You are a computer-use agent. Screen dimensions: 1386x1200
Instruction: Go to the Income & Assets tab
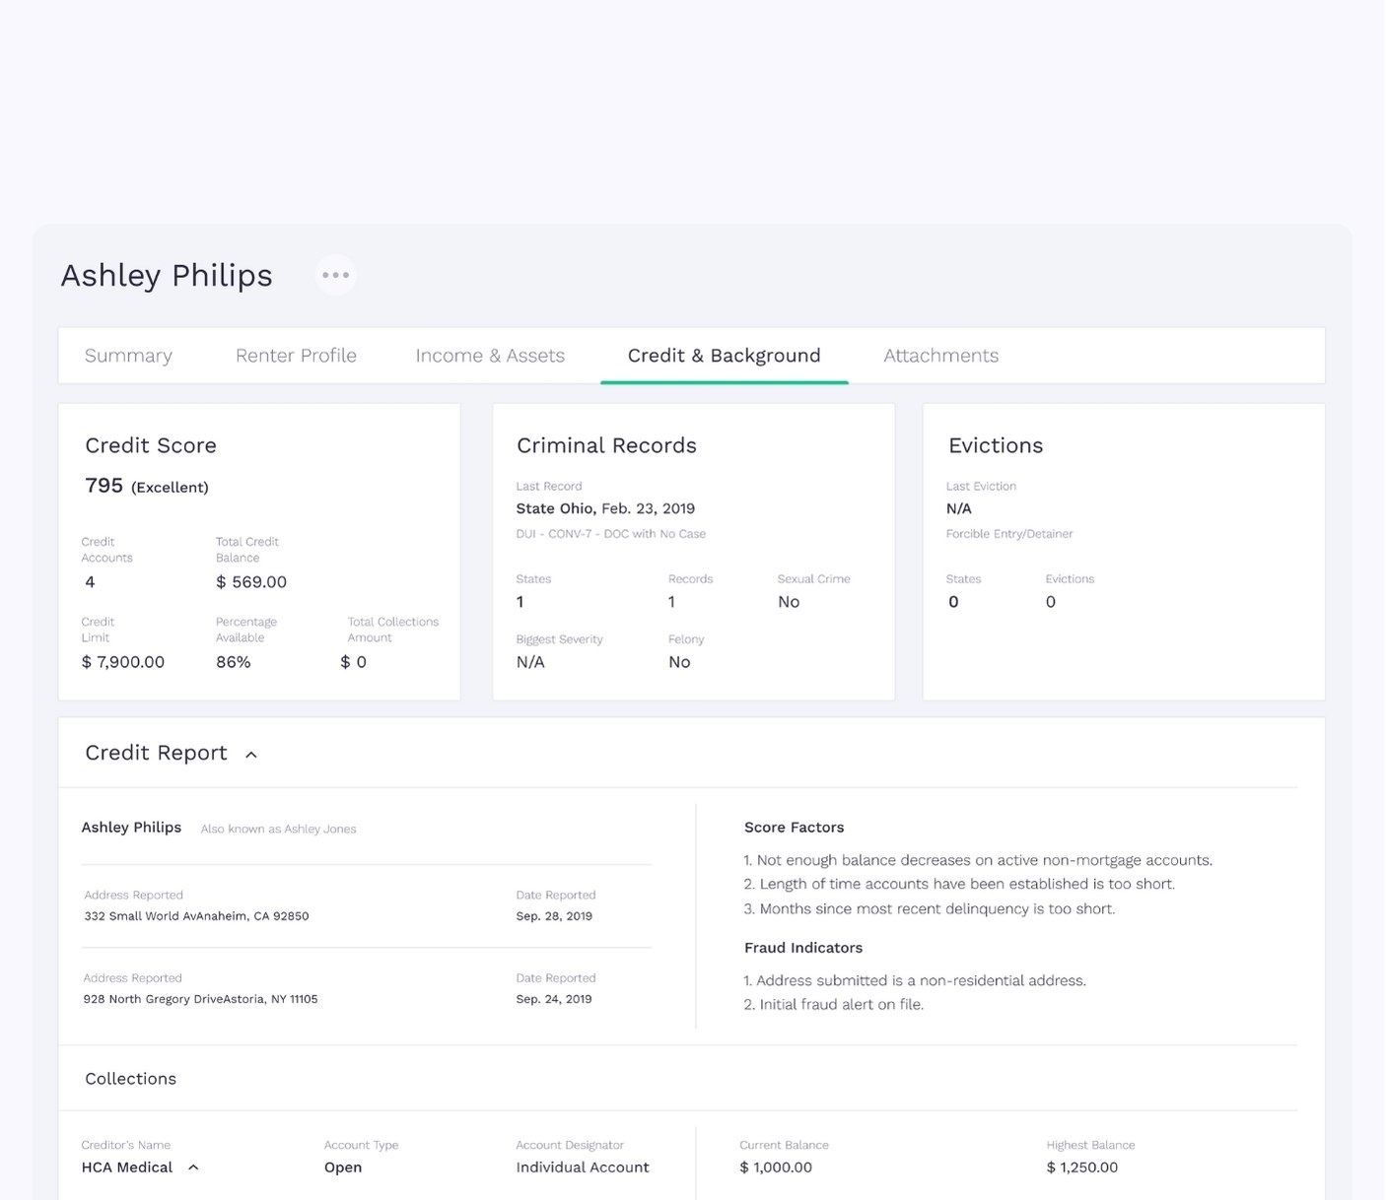[490, 356]
